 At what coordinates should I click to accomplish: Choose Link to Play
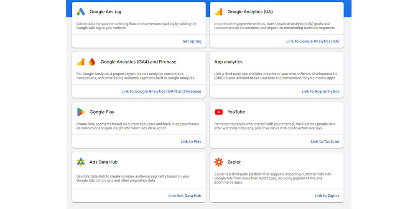(x=191, y=141)
